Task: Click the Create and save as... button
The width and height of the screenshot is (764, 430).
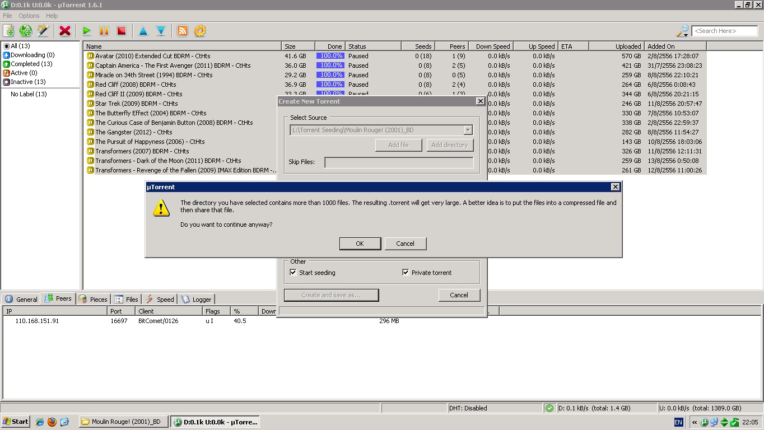Action: pyautogui.click(x=331, y=295)
